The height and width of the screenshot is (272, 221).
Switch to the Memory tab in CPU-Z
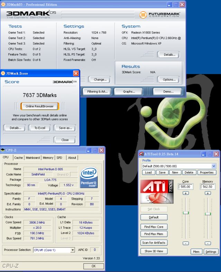coord(48,158)
